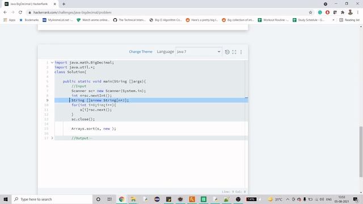Screen dimensions: 363x204
Task: Open Chrome from the taskbar
Action: [121, 199]
